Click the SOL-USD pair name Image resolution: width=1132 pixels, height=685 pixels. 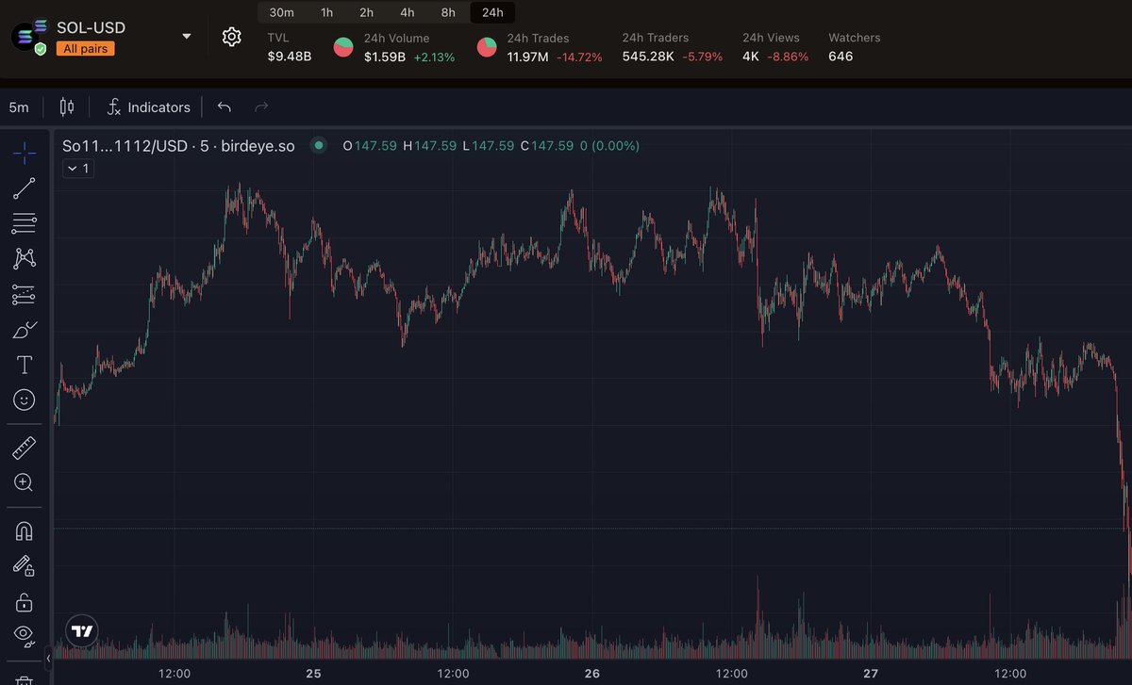pos(92,28)
